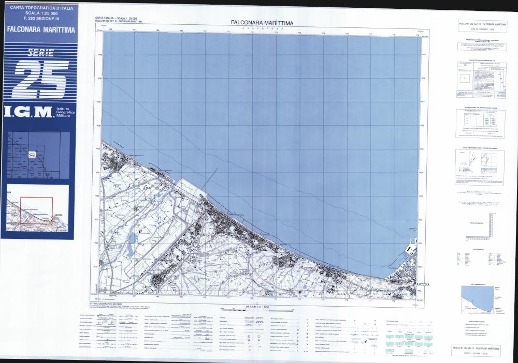Click the red-outlined location map inset
518x363 pixels.
point(36,210)
